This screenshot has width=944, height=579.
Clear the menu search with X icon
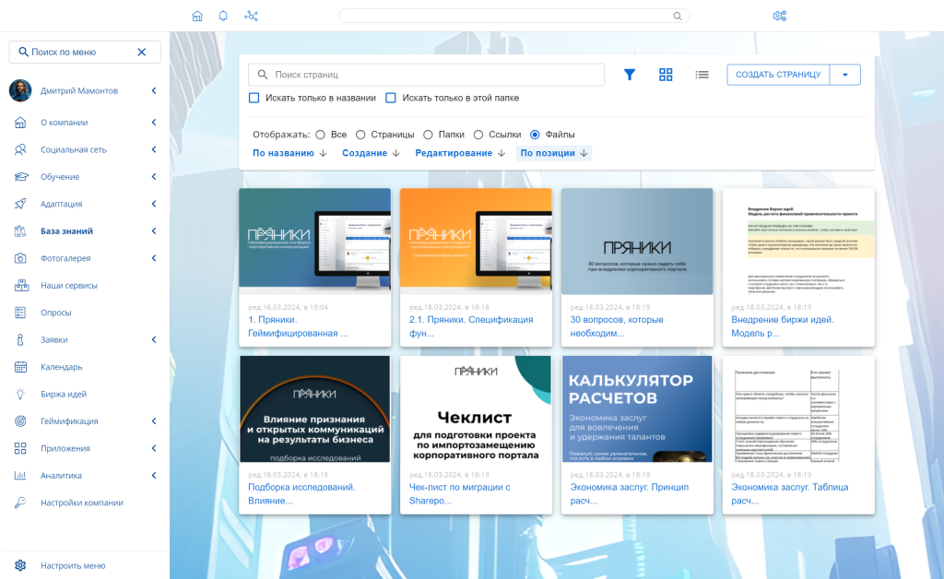(x=142, y=52)
